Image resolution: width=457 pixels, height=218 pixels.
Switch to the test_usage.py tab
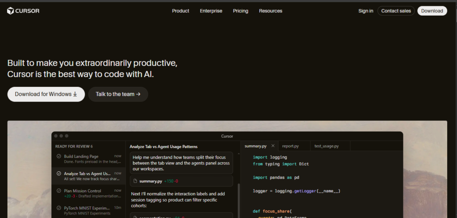point(326,146)
